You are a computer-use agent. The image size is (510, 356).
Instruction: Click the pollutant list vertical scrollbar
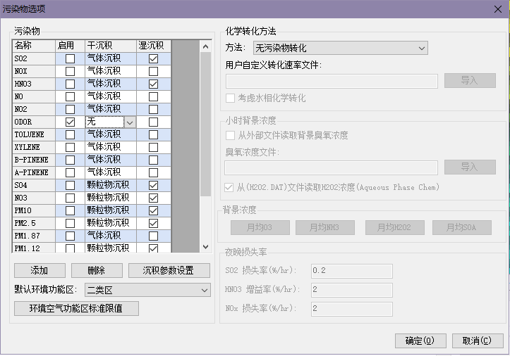click(206, 127)
